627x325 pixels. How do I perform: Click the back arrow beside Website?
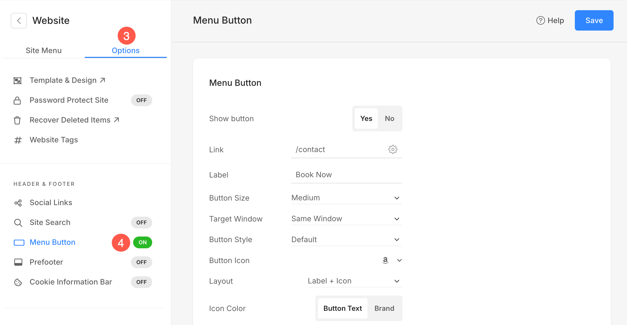coord(19,21)
